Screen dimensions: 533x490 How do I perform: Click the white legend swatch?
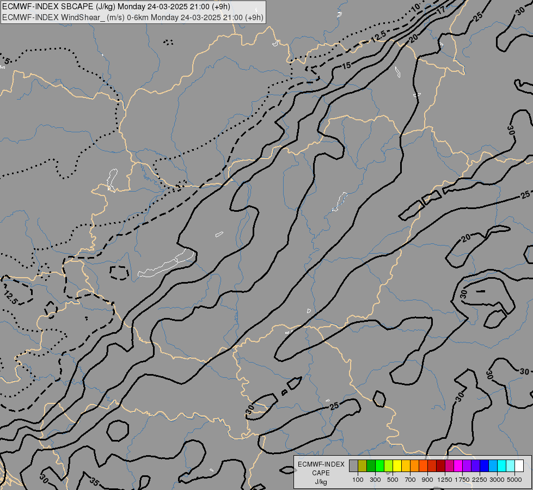coord(519,465)
